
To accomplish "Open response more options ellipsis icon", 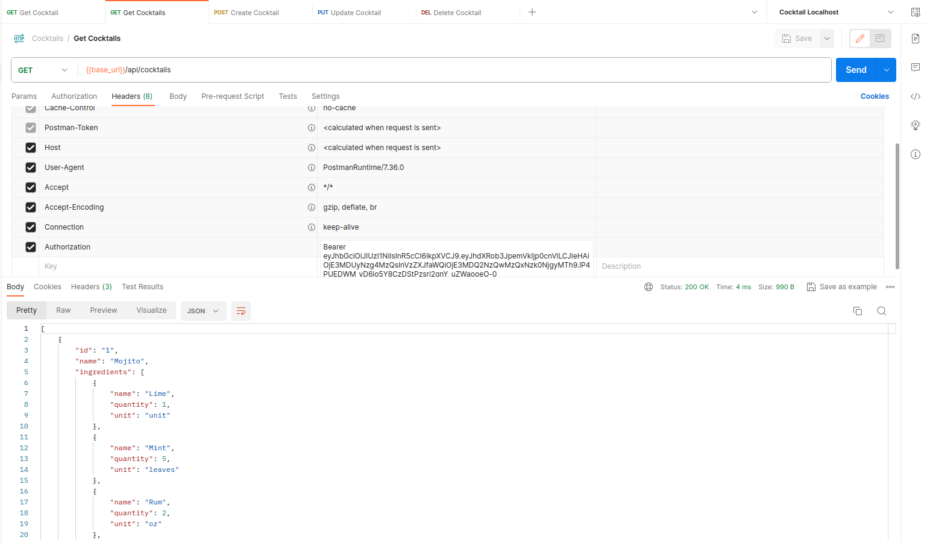I will coord(890,287).
